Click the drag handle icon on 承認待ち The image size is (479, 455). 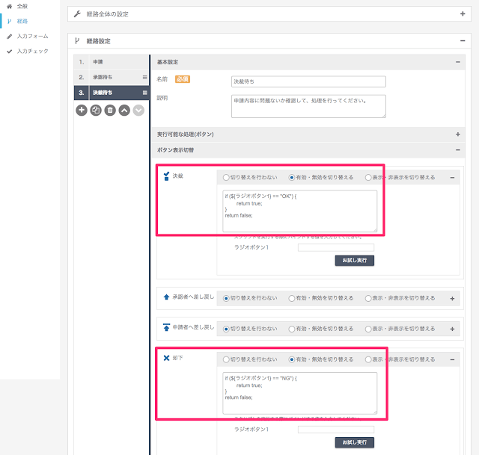[144, 77]
